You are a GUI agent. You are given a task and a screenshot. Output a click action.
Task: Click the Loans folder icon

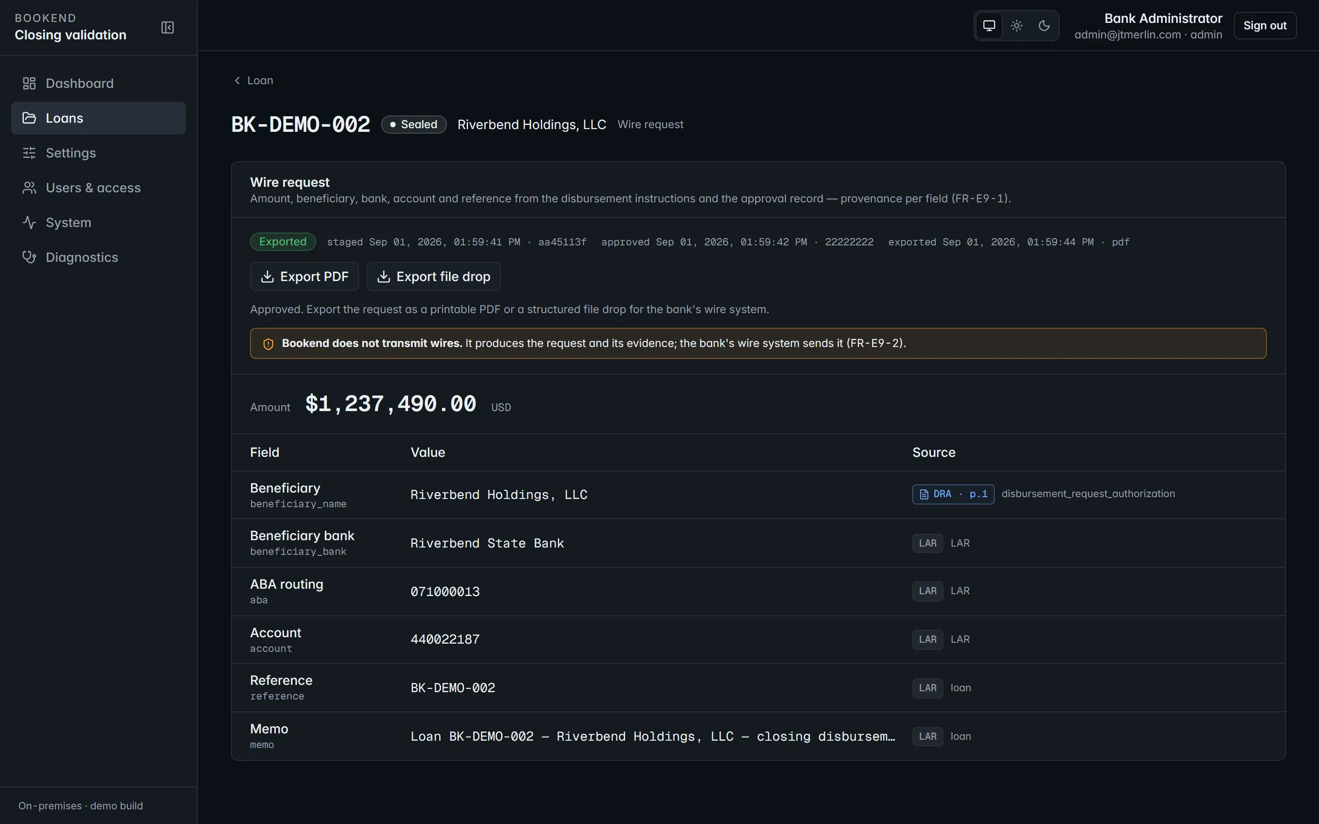pyautogui.click(x=29, y=118)
